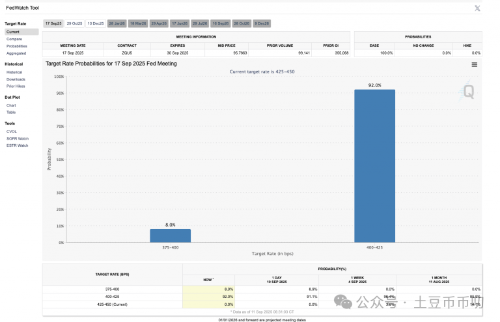
Task: Click the 92.0% bar for 400-425
Action: click(374, 166)
